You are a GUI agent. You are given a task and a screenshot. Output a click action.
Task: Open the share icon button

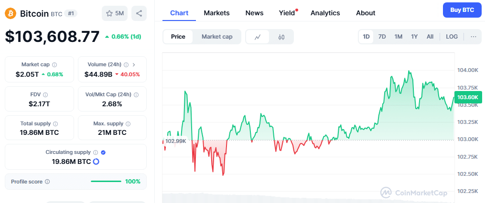tap(139, 13)
